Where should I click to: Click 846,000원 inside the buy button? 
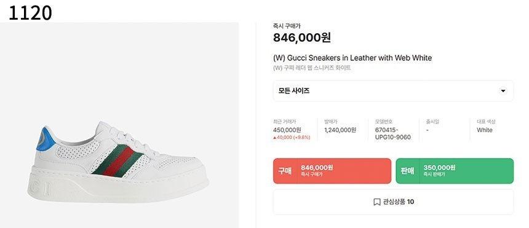[317, 168]
